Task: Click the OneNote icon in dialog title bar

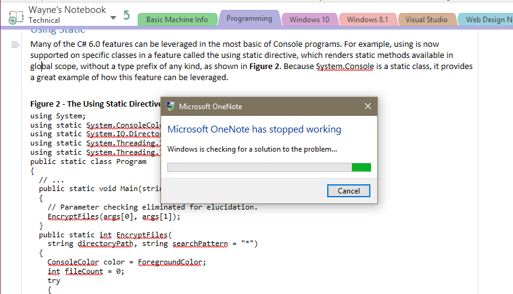Action: (170, 106)
